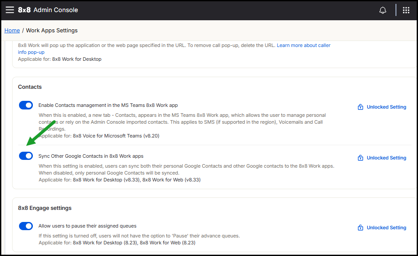Viewport: 418px width, 256px height.
Task: Click '8x8 Work for Desktop (8.23)' applicability text
Action: pos(105,243)
